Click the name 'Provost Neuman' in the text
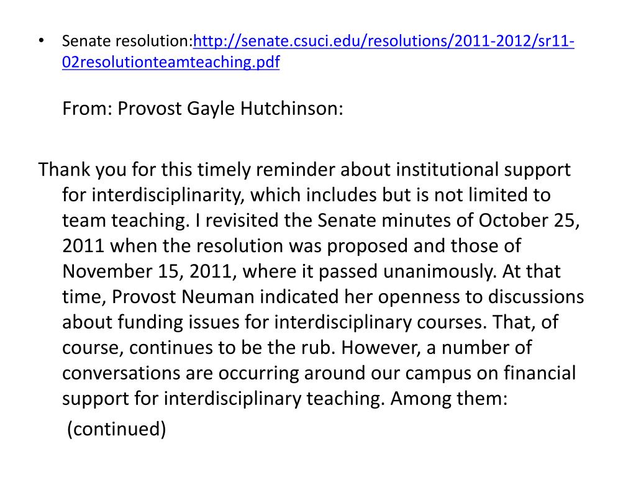The height and width of the screenshot is (477, 636). (183, 296)
